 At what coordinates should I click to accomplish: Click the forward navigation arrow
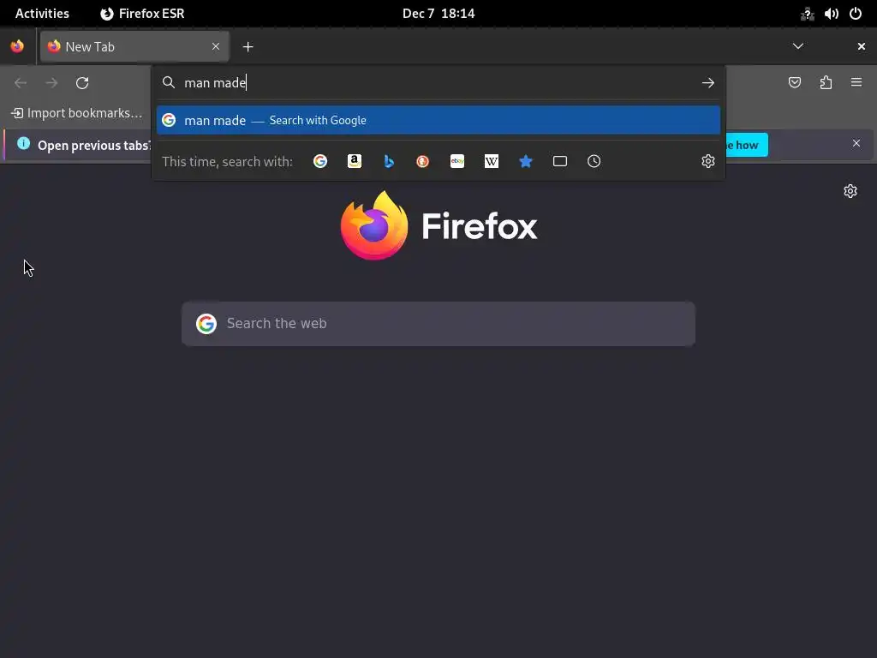point(51,83)
